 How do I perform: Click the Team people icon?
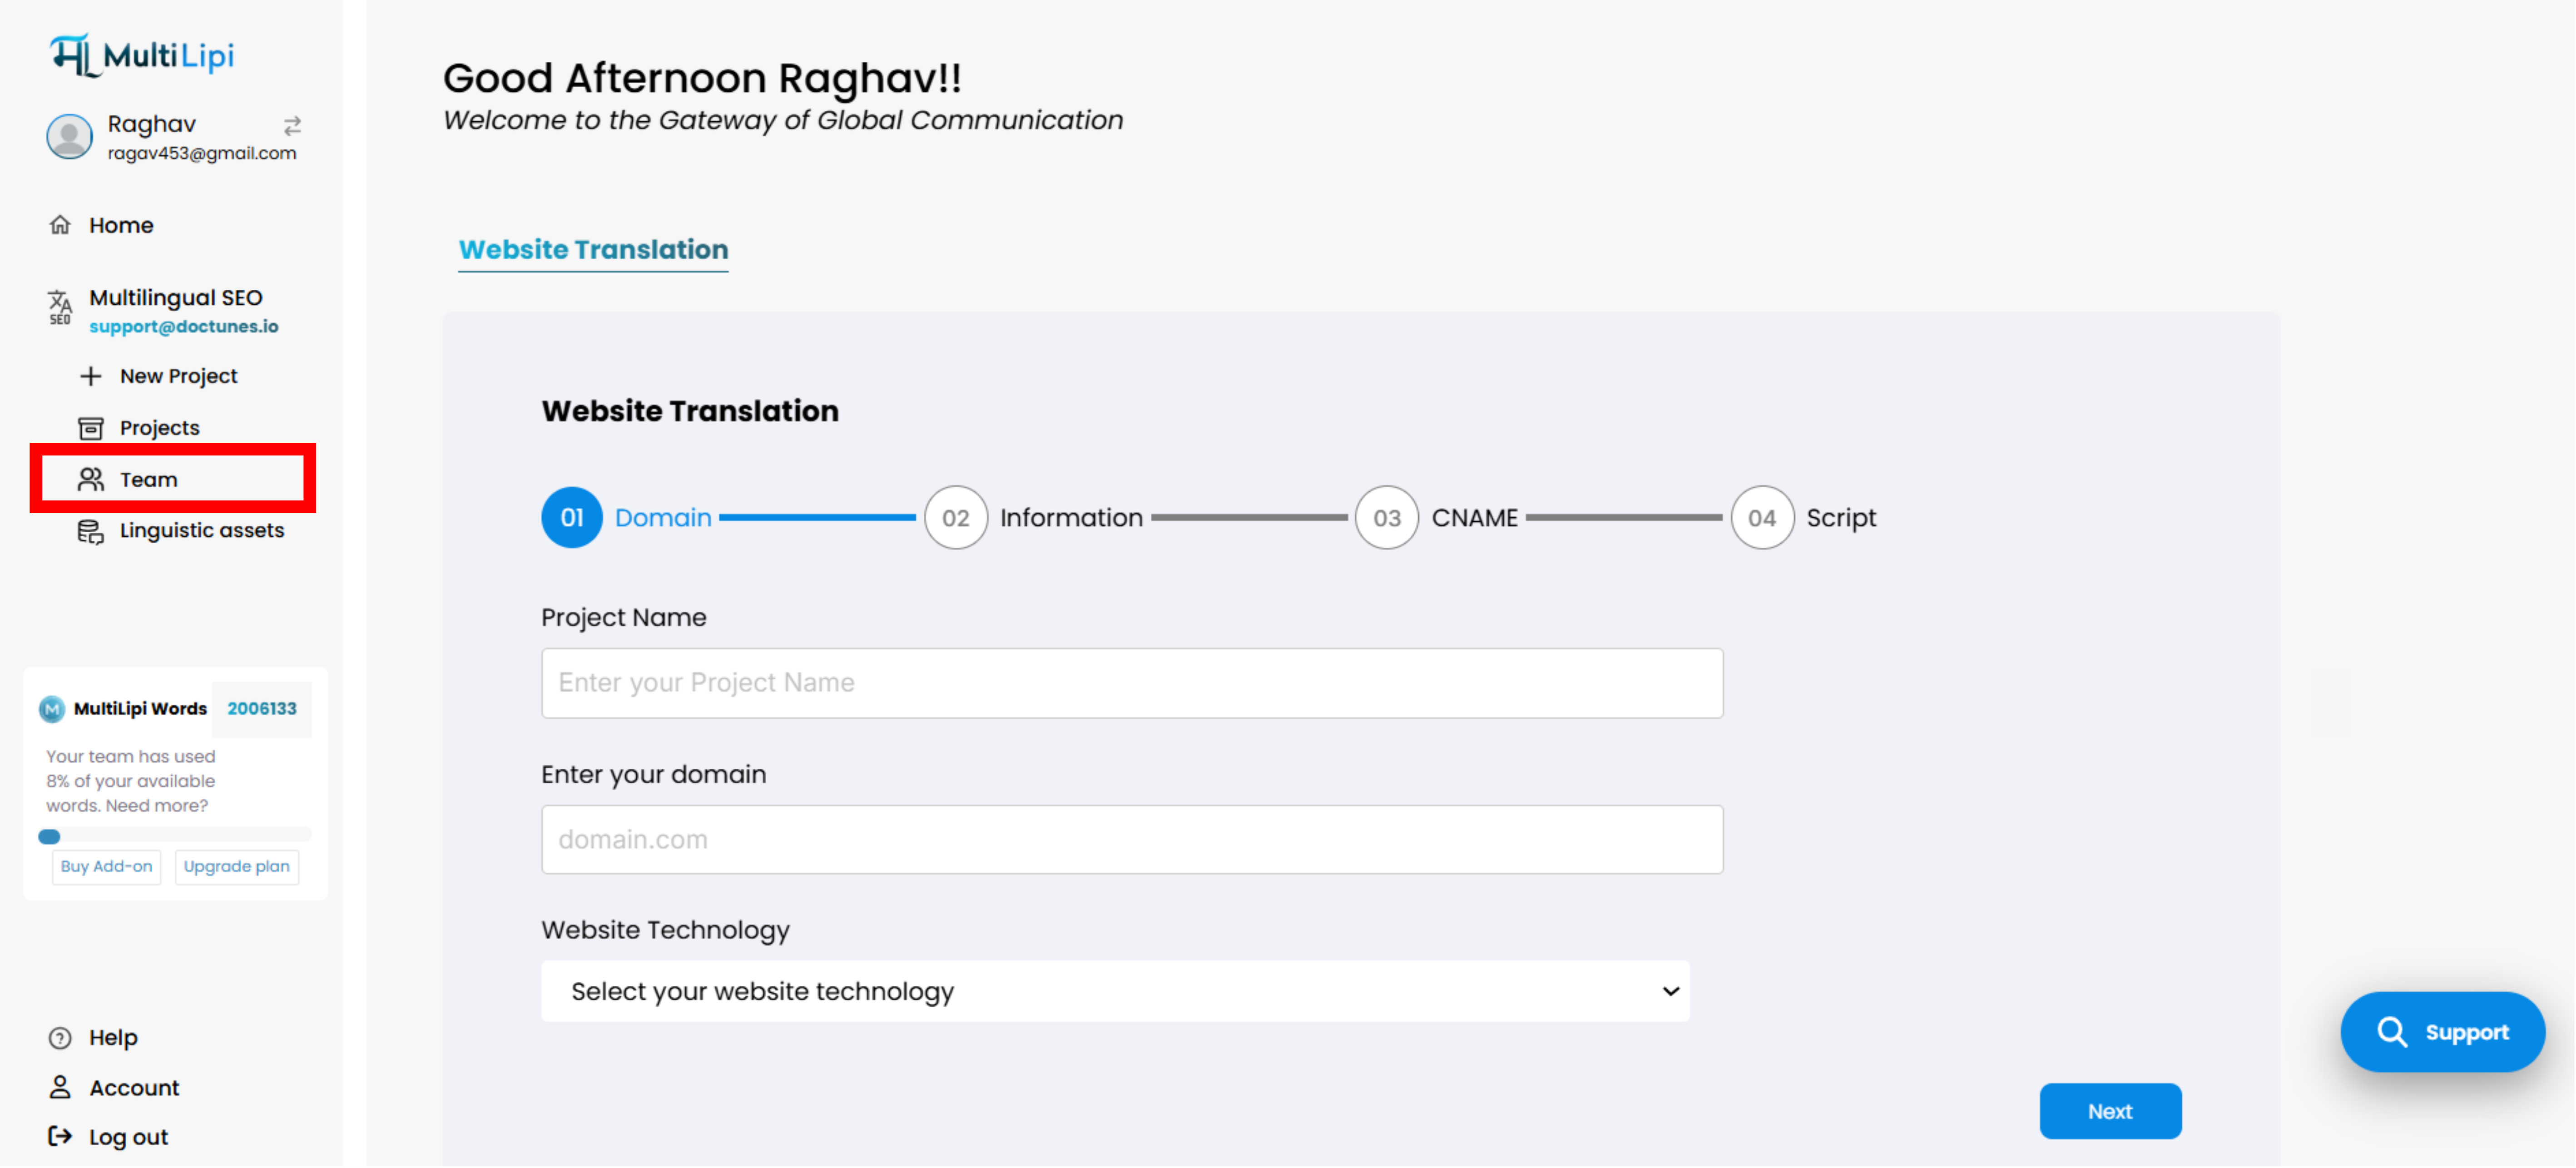[x=91, y=480]
